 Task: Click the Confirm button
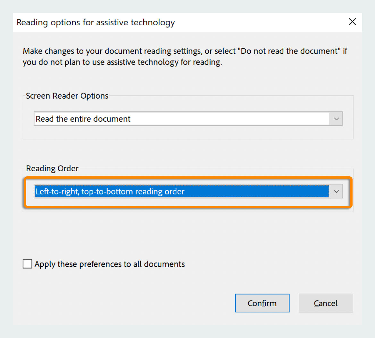click(262, 303)
